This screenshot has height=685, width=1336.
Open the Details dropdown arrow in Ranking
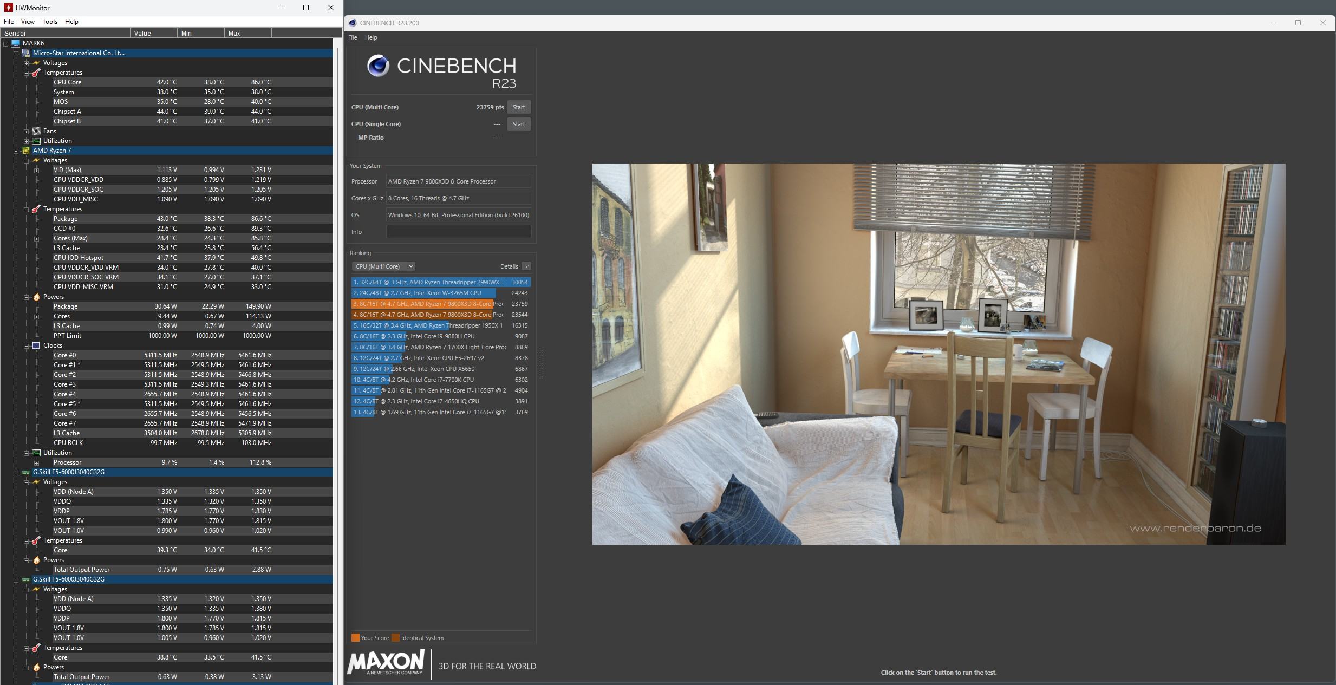(x=526, y=266)
